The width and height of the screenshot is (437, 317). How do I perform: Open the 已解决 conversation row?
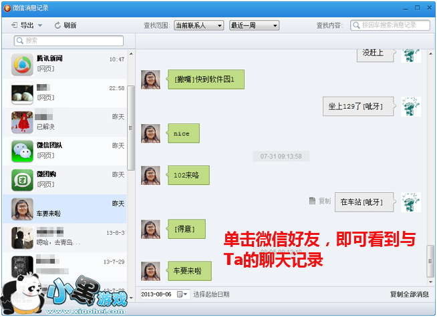tap(65, 122)
